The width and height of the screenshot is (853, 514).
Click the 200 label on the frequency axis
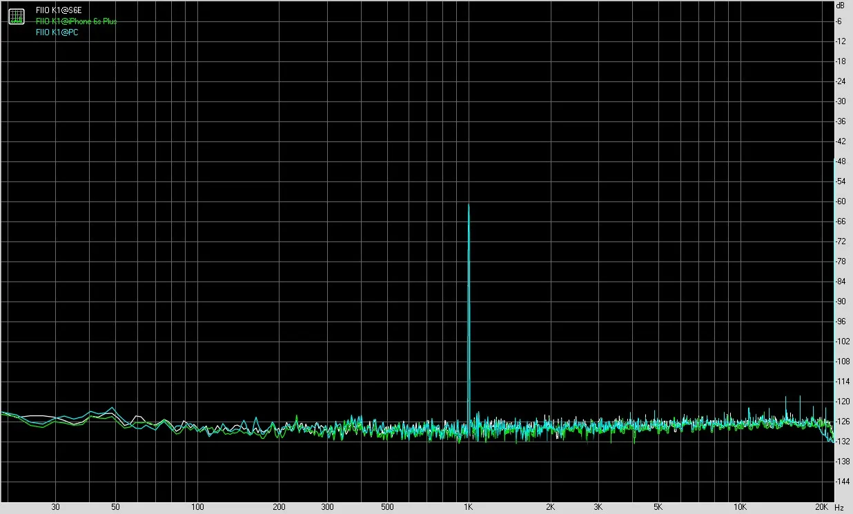279,507
